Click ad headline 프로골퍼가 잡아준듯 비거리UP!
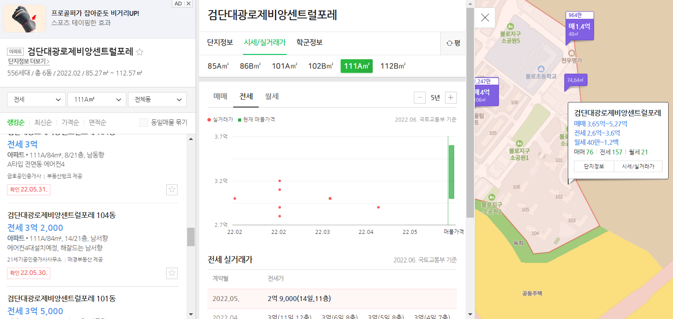Image resolution: width=673 pixels, height=319 pixels. [x=95, y=13]
